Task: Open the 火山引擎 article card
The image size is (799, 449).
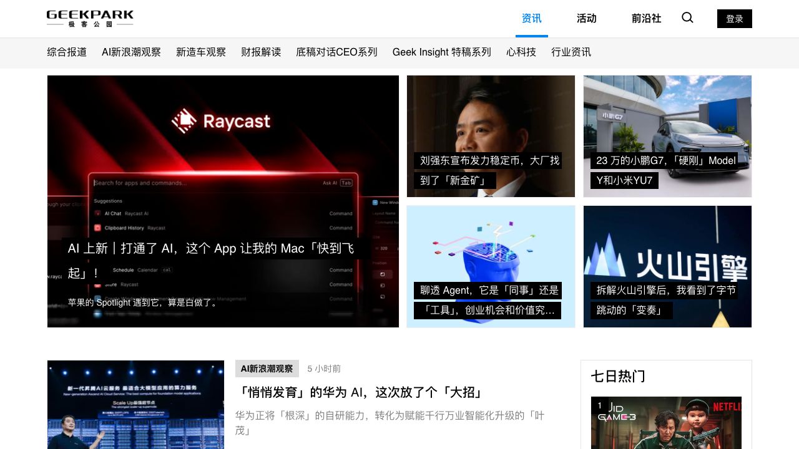Action: [x=667, y=266]
